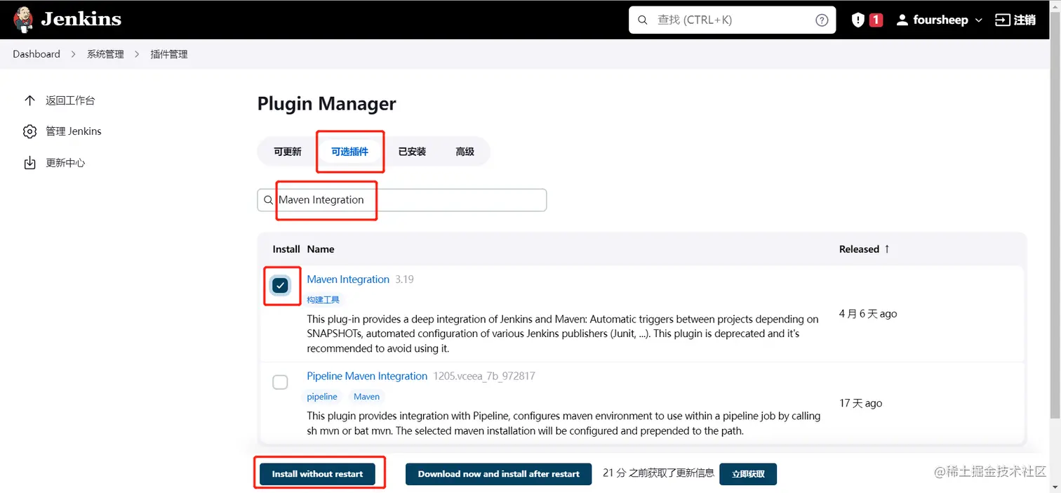
Task: Click the gear icon beside 管理 Jenkins
Action: pos(29,131)
